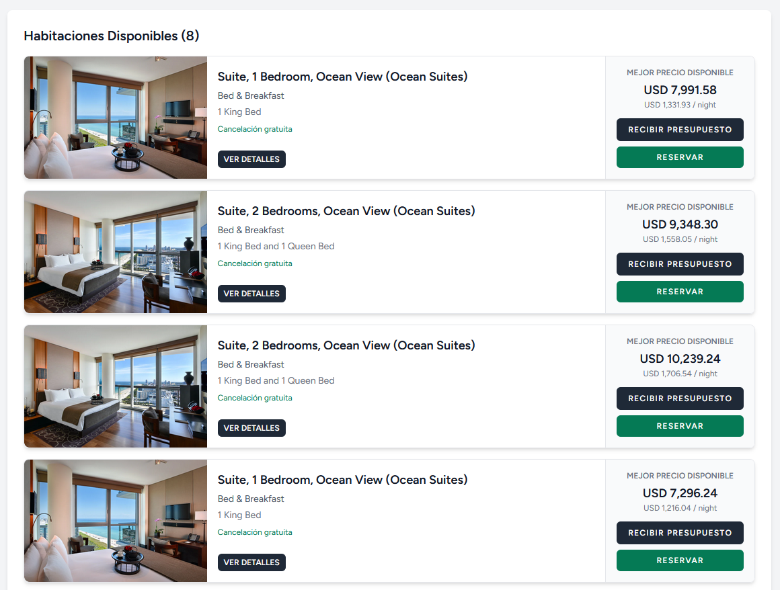The width and height of the screenshot is (780, 590).
Task: Open VER DETALLES for the first 1 Bedroom suite
Action: (251, 159)
